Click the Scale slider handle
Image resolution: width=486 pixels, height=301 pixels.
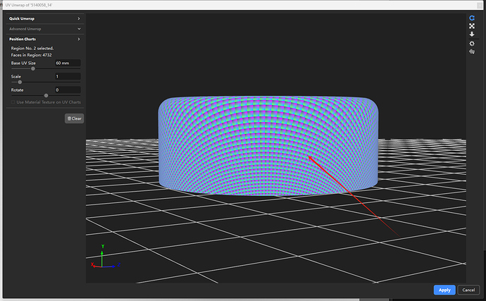[x=20, y=82]
